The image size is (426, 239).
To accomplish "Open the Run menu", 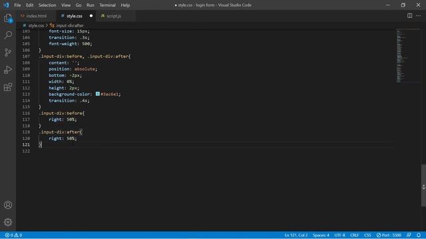I will [x=91, y=5].
